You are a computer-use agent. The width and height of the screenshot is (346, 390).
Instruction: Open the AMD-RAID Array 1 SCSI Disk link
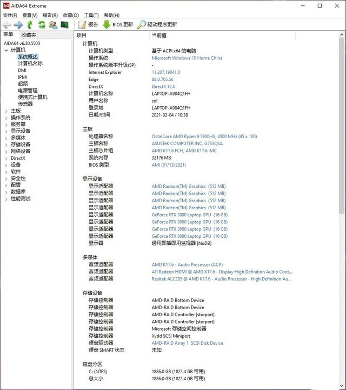pos(188,343)
